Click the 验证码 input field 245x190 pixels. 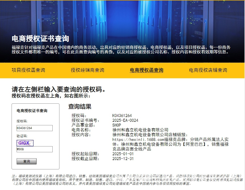pyautogui.click(x=34, y=149)
